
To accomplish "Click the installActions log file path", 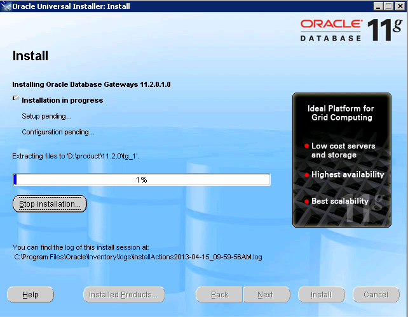I will tap(138, 257).
